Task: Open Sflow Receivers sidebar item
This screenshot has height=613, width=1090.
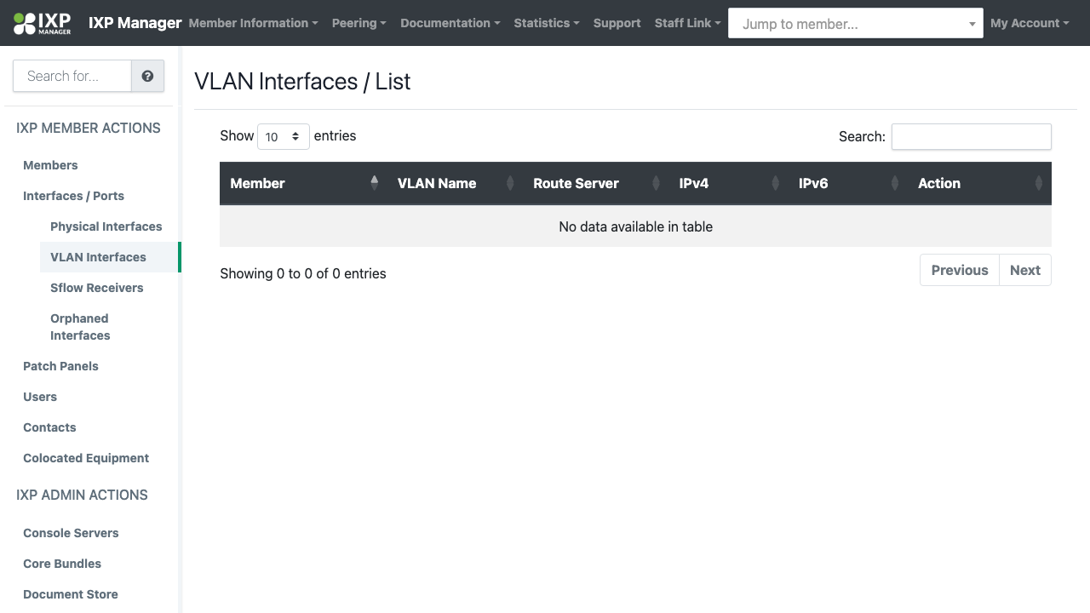Action: pyautogui.click(x=96, y=288)
